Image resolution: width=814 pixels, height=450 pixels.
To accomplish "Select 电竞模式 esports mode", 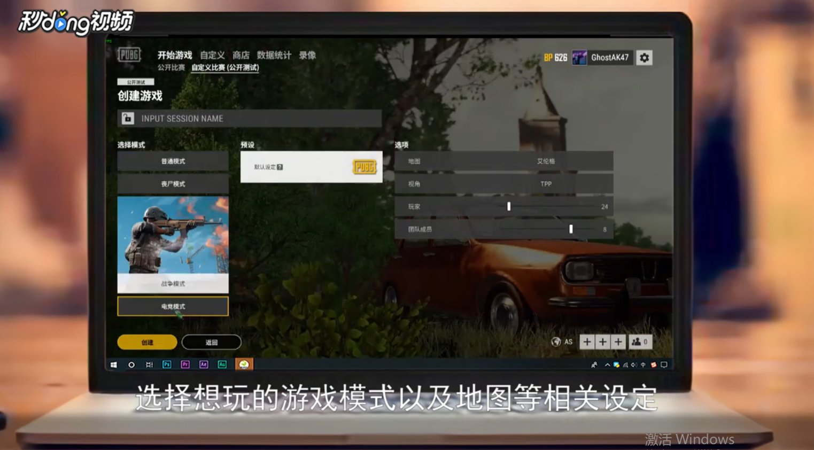I will click(x=173, y=306).
